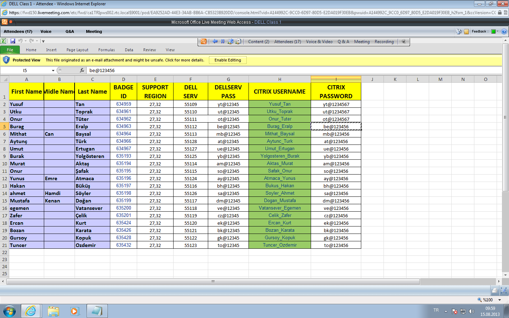The image size is (509, 318).
Task: Click the shared notes icon near Feedback
Action: point(466,31)
